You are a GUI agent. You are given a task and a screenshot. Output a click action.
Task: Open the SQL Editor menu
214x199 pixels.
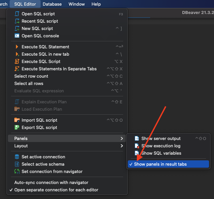tap(25, 4)
